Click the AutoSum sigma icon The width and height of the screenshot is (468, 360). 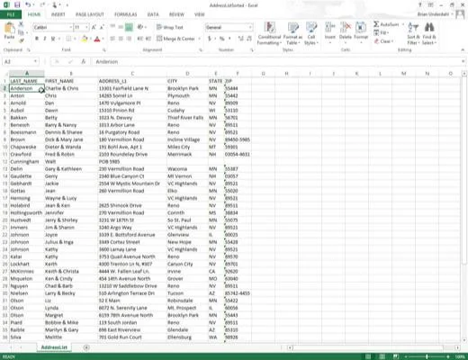pyautogui.click(x=376, y=24)
